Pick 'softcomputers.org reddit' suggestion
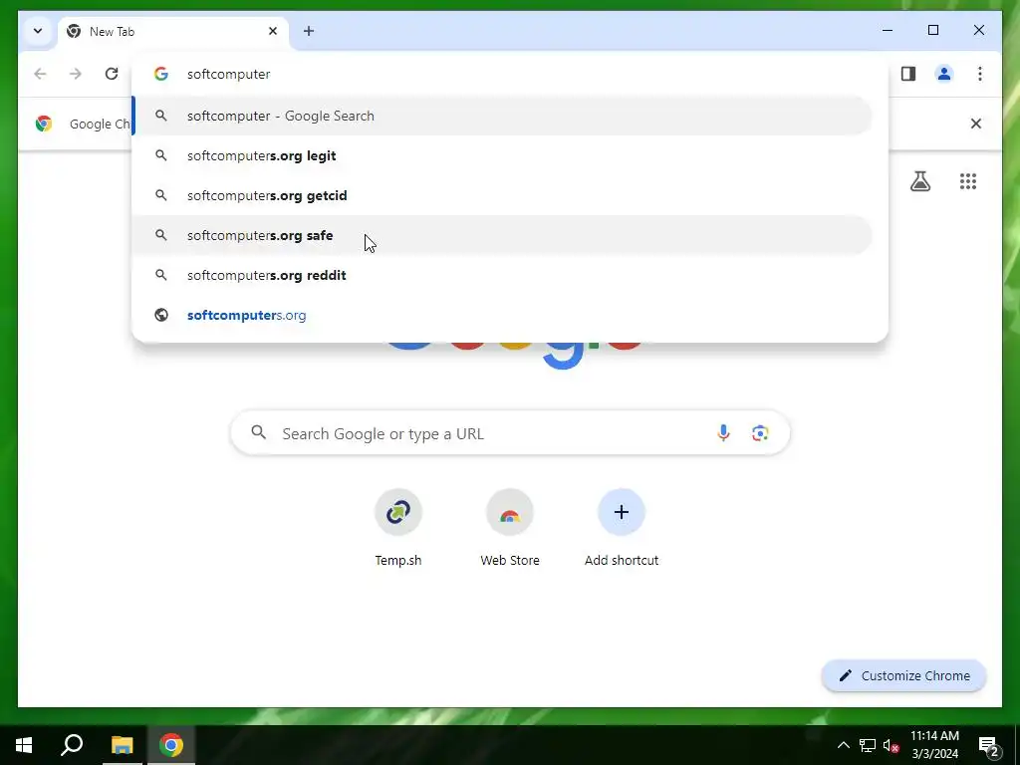Viewport: 1020px width, 765px height. 502,275
